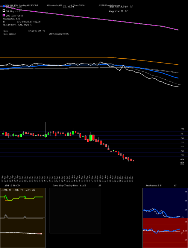Click the white 50 Day legend swatch
The width and height of the screenshot is (188, 248).
4,11
